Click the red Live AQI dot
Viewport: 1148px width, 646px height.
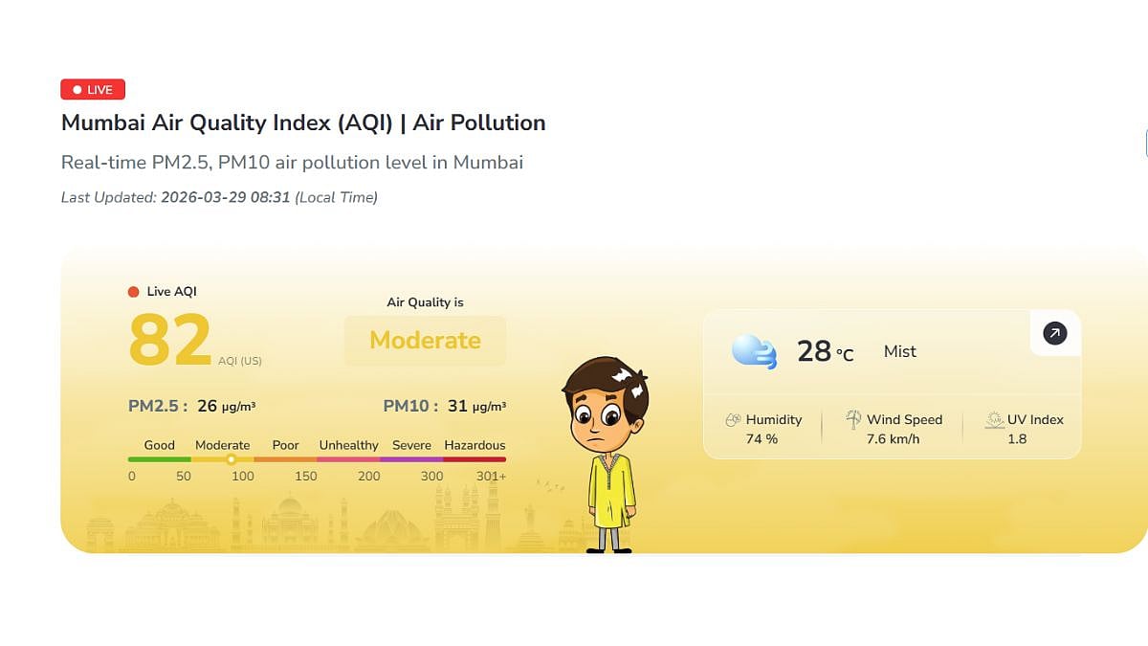tap(134, 292)
